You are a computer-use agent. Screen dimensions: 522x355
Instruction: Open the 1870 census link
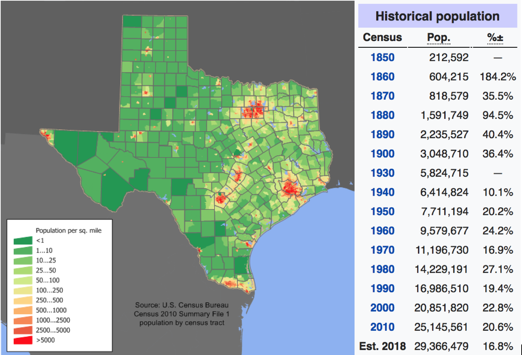[x=382, y=96]
